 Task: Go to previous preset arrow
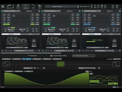click(72, 7)
